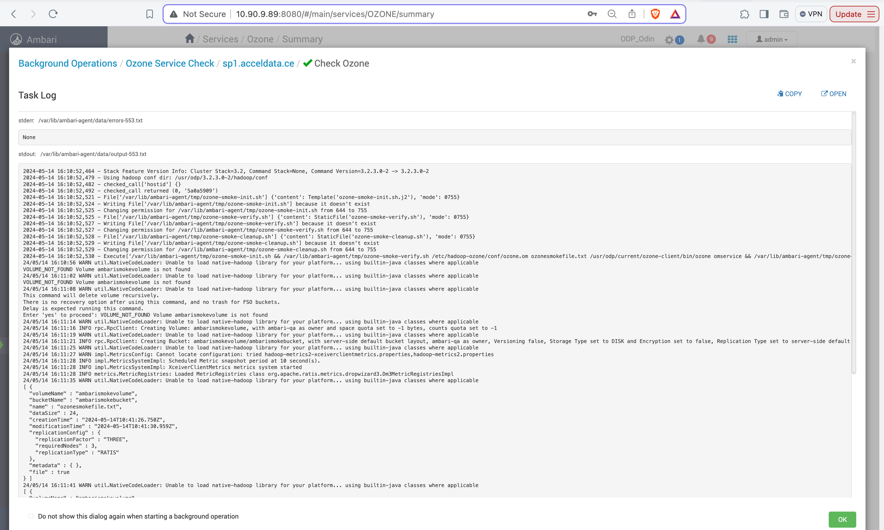884x530 pixels.
Task: Click log line containing 'XceiverClientMetrics metrics system started'
Action: [x=162, y=367]
